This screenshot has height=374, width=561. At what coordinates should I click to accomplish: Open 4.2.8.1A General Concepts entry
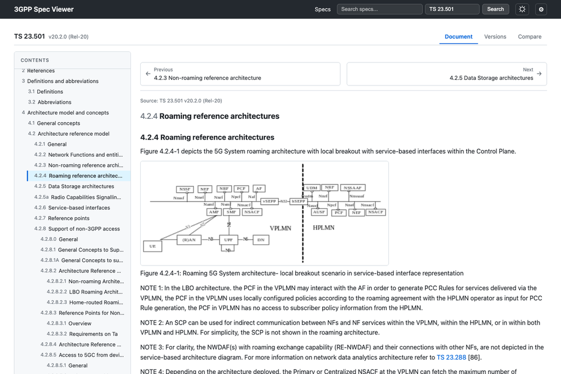(82, 260)
